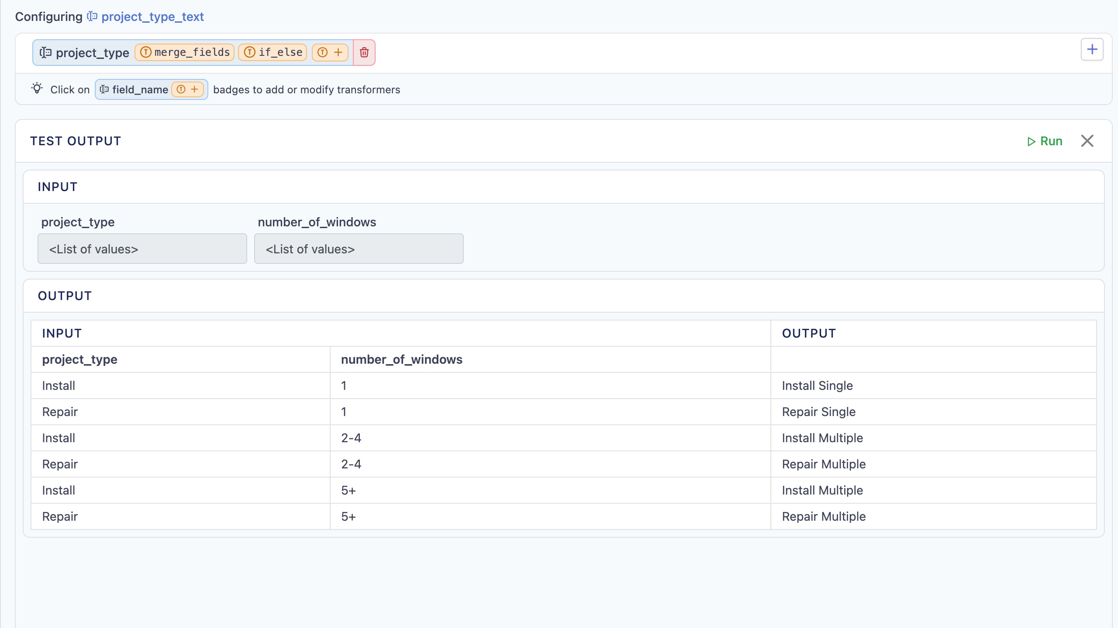Select the Install Single output cell
Image resolution: width=1118 pixels, height=628 pixels.
click(817, 386)
